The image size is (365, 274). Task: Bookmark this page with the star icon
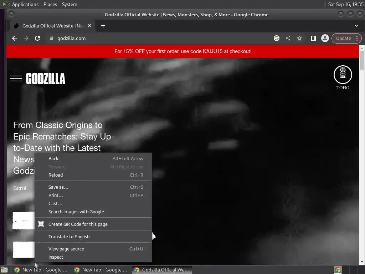299,38
